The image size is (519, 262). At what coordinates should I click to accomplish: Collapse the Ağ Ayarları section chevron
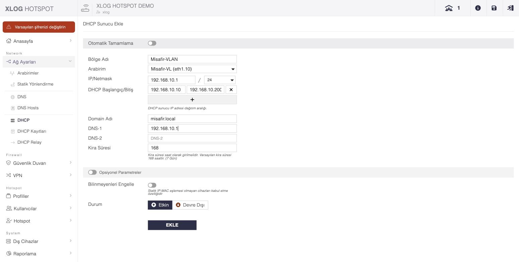[70, 61]
